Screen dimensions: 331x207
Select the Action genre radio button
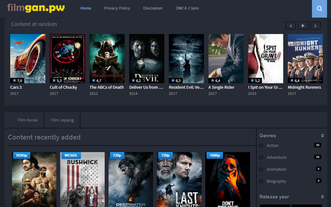tap(261, 146)
